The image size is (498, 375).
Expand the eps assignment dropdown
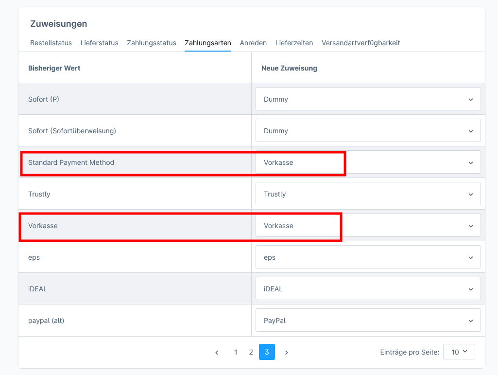368,257
